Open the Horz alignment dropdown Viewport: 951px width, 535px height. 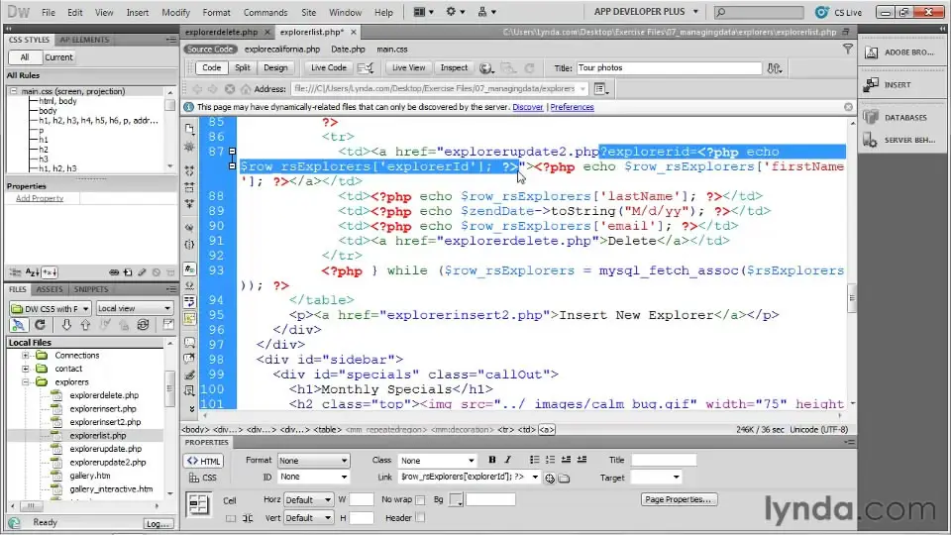coord(308,499)
